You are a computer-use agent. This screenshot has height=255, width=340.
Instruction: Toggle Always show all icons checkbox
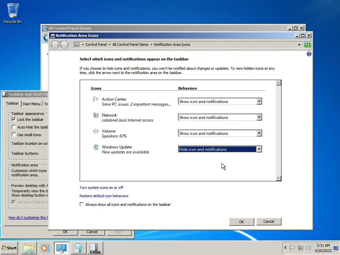coord(82,205)
